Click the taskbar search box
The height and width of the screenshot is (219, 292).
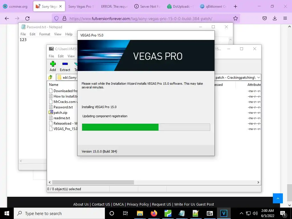click(59, 213)
